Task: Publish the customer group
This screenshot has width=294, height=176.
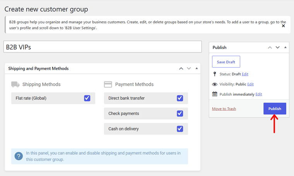Action: [275, 108]
